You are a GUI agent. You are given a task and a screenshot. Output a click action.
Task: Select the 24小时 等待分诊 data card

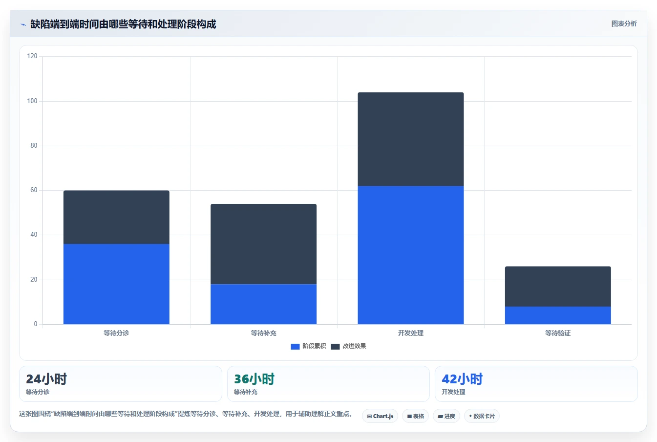(121, 384)
